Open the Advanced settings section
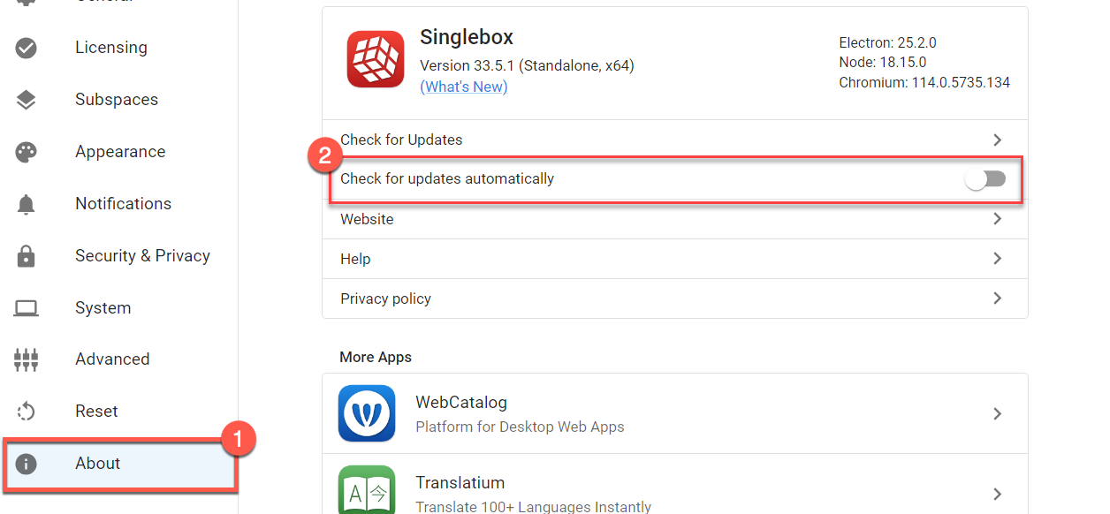This screenshot has width=1110, height=514. pyautogui.click(x=112, y=359)
